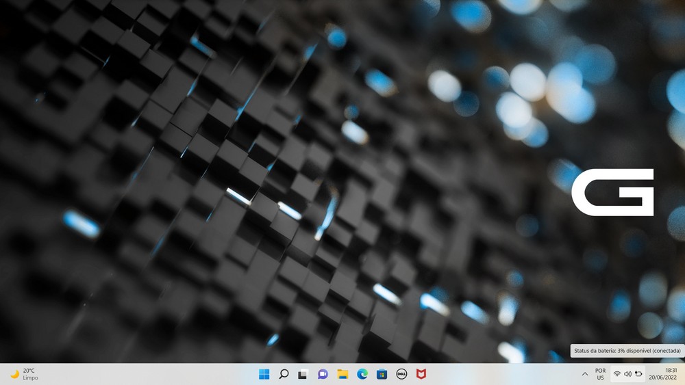Click the moon weather icon
The width and height of the screenshot is (685, 385).
pos(15,374)
